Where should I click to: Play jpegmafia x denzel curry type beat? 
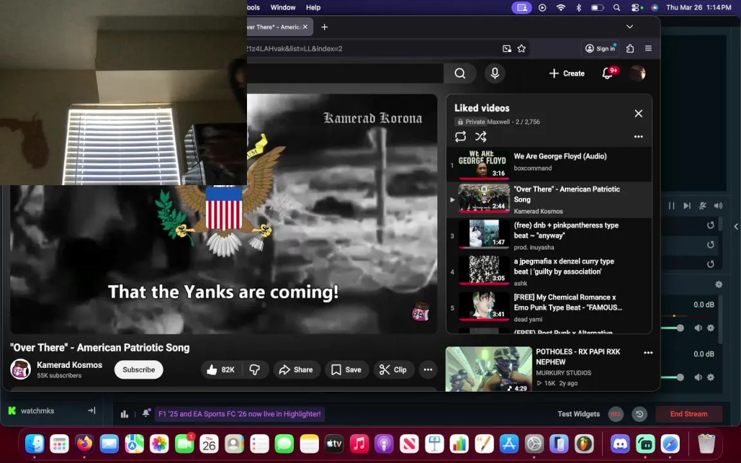click(549, 271)
